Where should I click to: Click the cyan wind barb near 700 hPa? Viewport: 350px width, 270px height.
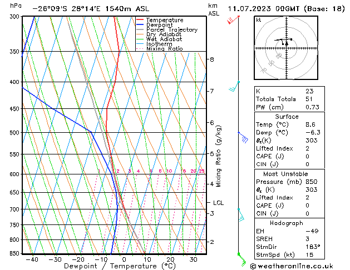(x=240, y=214)
